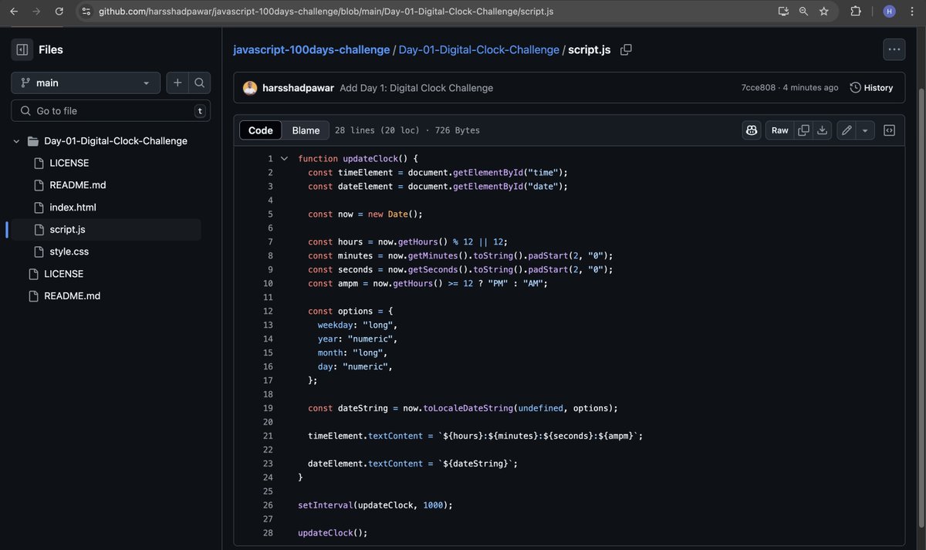Viewport: 926px width, 550px height.
Task: View file History
Action: 872,88
